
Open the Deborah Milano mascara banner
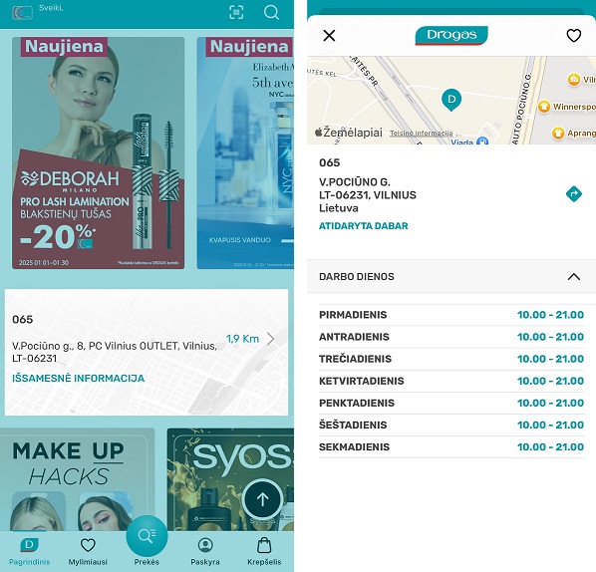(x=98, y=153)
